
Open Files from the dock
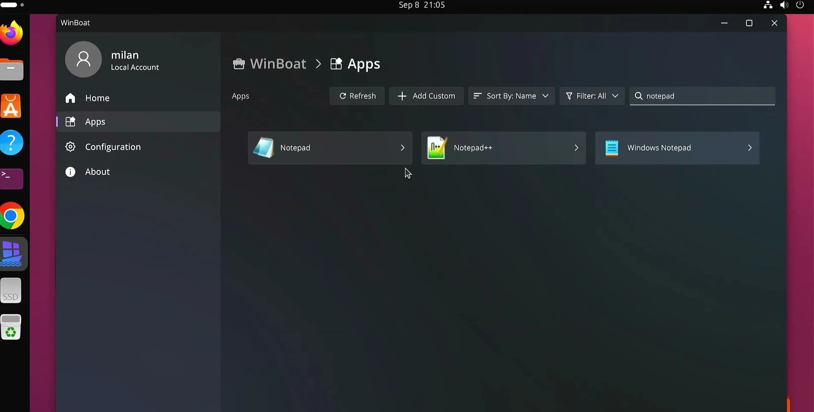pyautogui.click(x=11, y=70)
